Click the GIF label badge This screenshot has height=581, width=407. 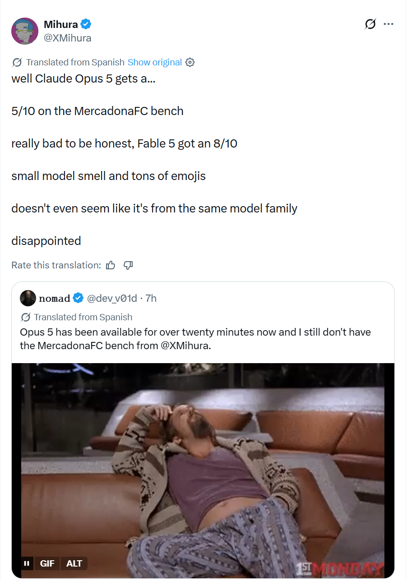(47, 563)
